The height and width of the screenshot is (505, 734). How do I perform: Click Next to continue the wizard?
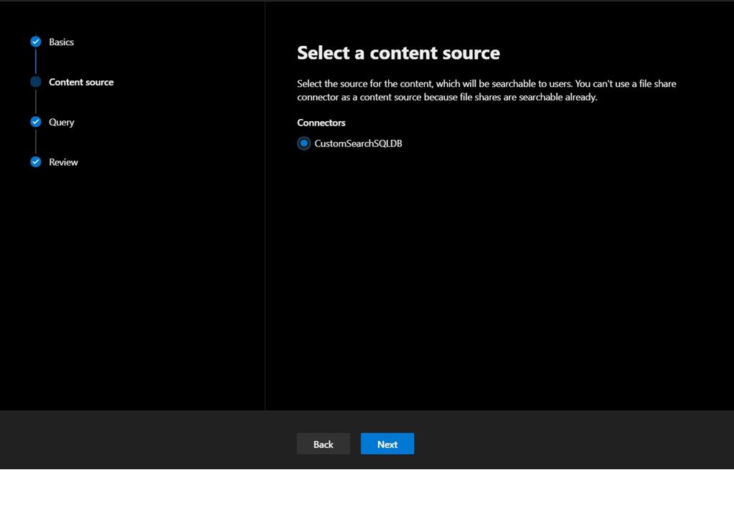tap(387, 444)
